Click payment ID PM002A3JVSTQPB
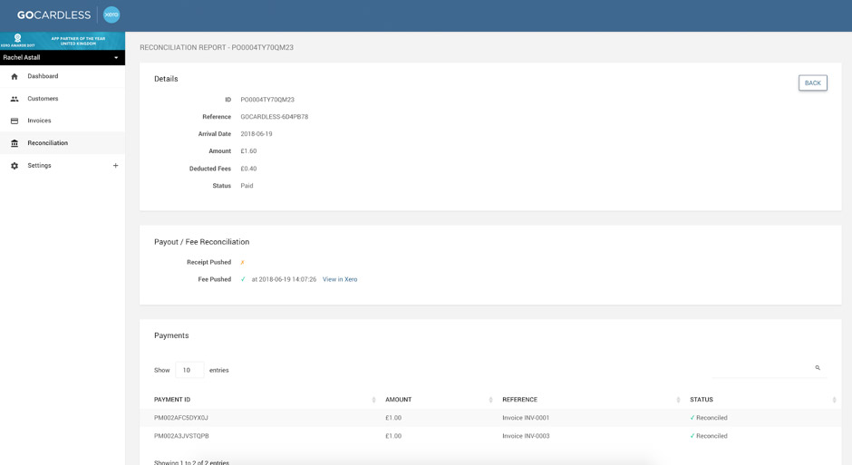Screen dimensions: 852x465 click(x=181, y=436)
